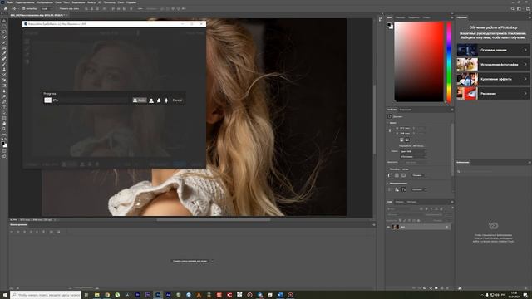Toggle the Показать упр. элем. checkbox

pyautogui.click(x=58, y=9)
